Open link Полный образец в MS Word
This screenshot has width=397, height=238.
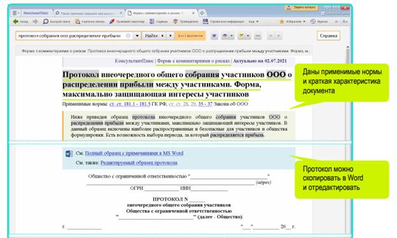(x=134, y=154)
